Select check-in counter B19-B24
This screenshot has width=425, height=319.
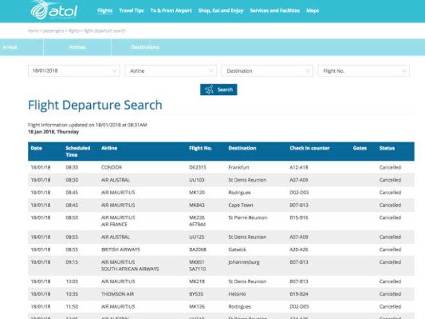(299, 294)
